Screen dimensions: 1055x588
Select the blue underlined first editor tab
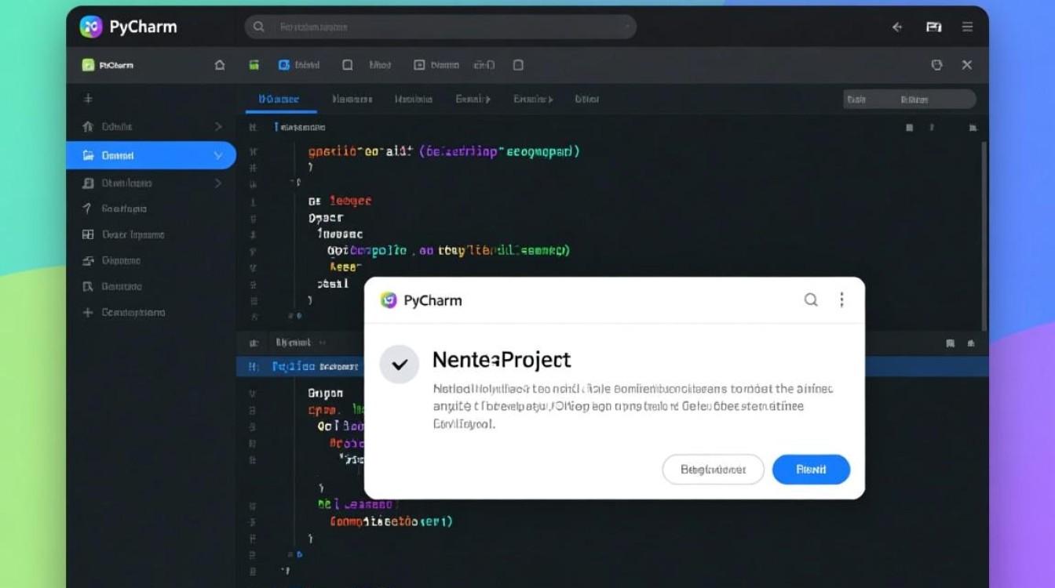279,100
